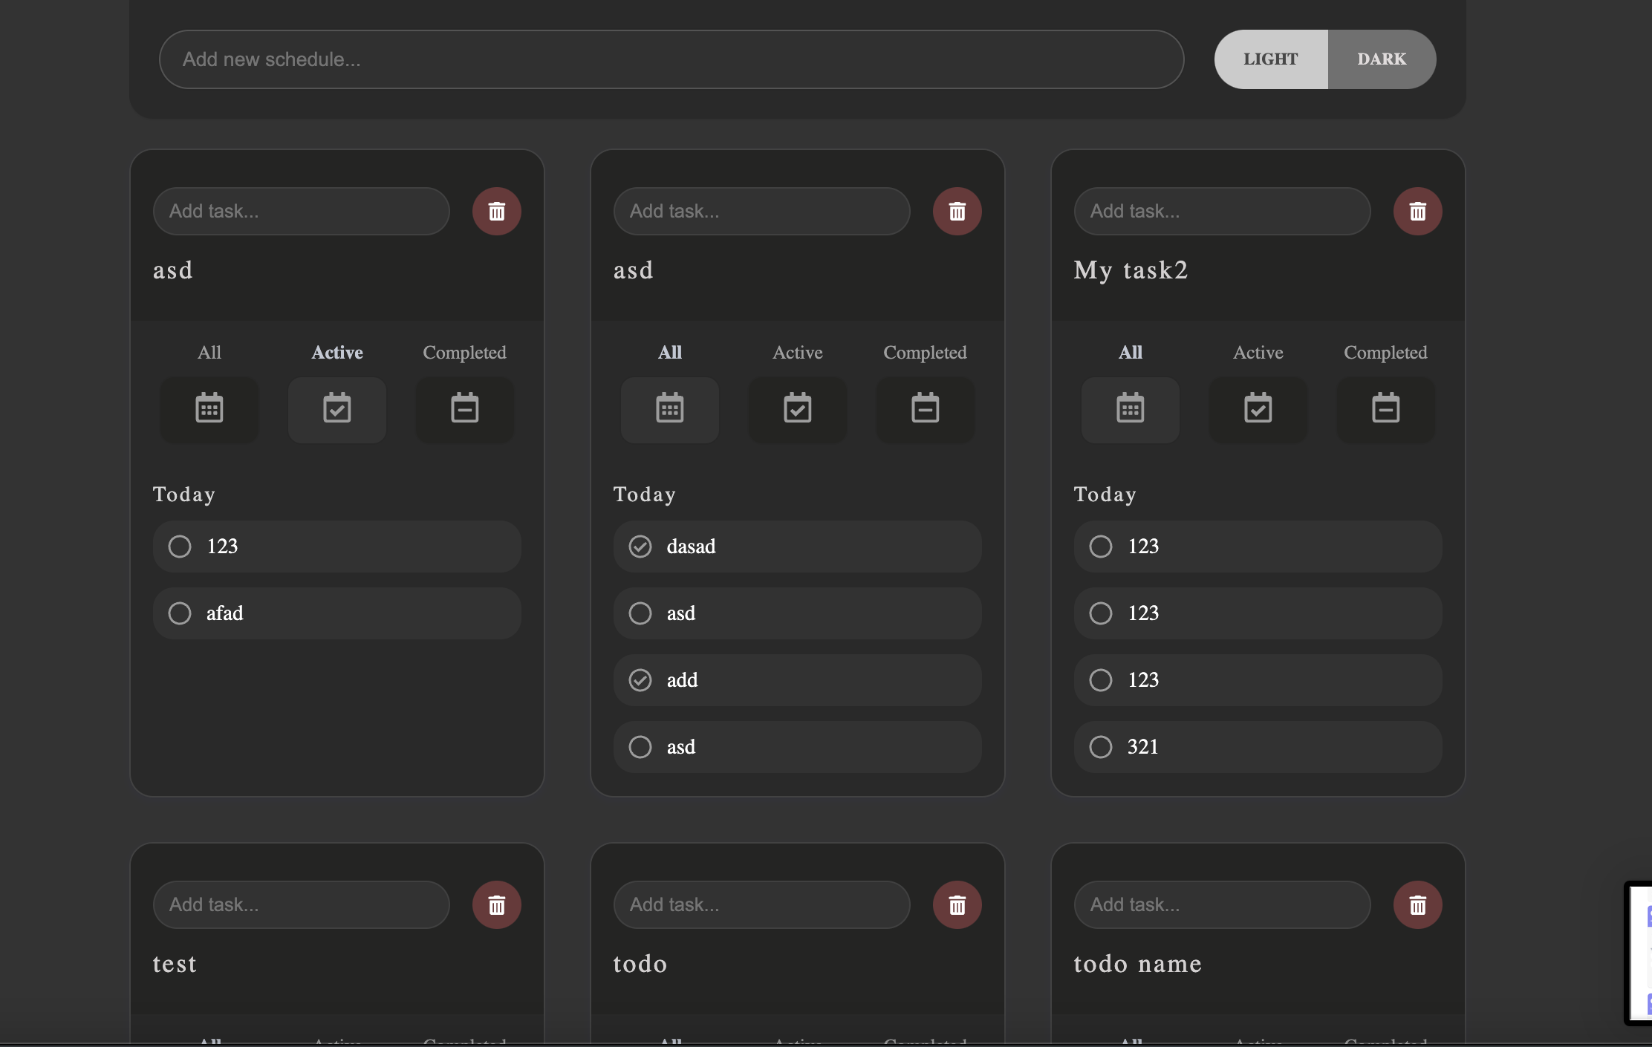Check off the 321 task
The width and height of the screenshot is (1652, 1047).
1101,747
